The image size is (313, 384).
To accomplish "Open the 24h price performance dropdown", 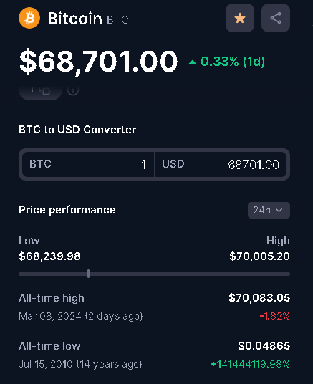I will pyautogui.click(x=269, y=210).
